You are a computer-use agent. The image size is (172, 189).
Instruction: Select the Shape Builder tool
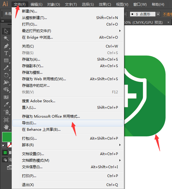click(x=6, y=89)
